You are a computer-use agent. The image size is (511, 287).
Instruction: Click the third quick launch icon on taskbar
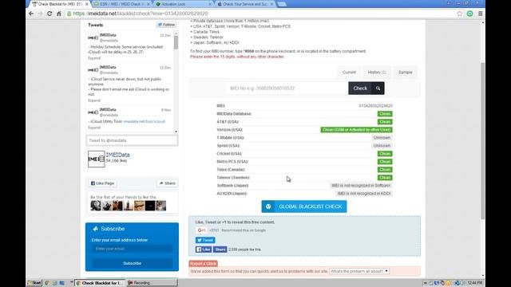(62, 283)
